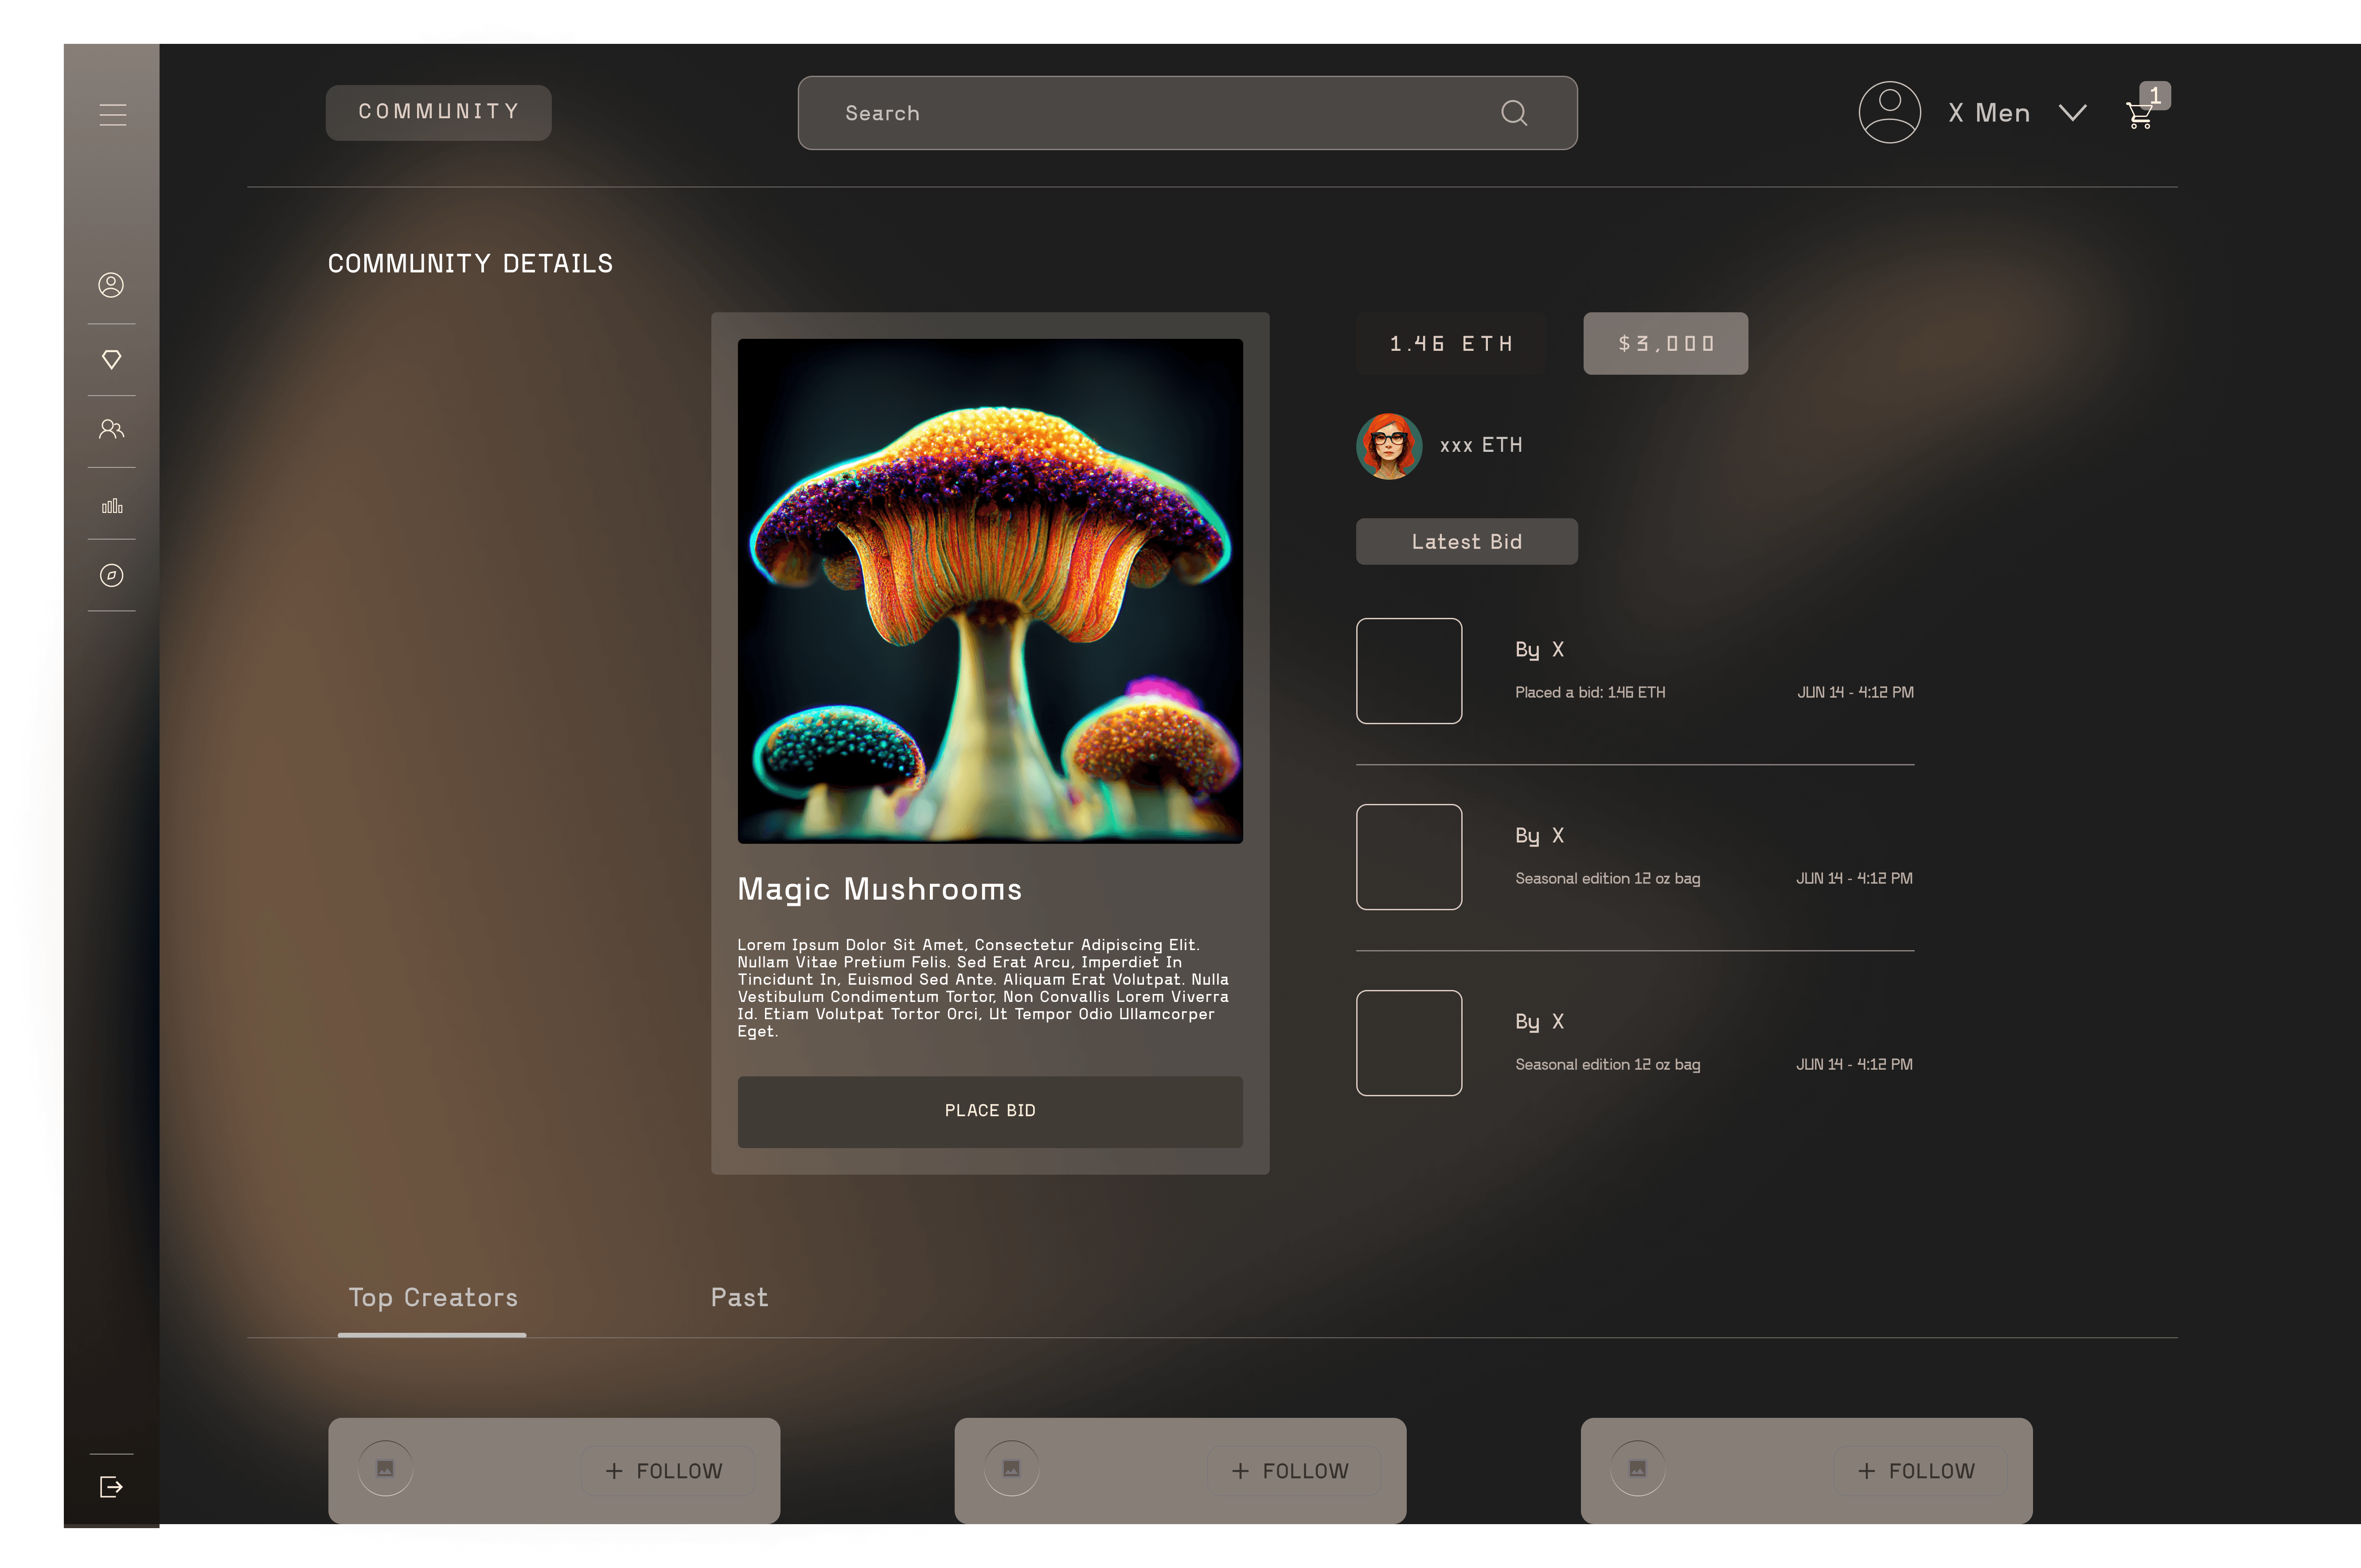Expand the X Men account dropdown chevron
This screenshot has height=1568, width=2361.
tap(2073, 113)
